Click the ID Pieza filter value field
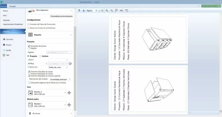222x117 pixels. click(58, 64)
